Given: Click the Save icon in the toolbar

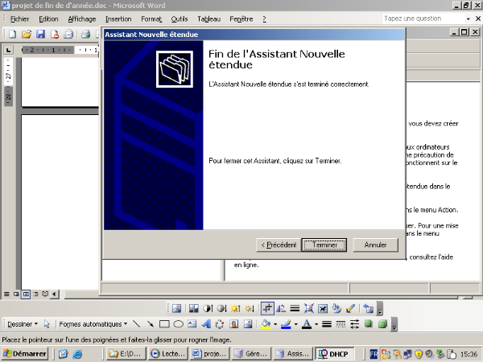Looking at the screenshot, I should pos(40,34).
